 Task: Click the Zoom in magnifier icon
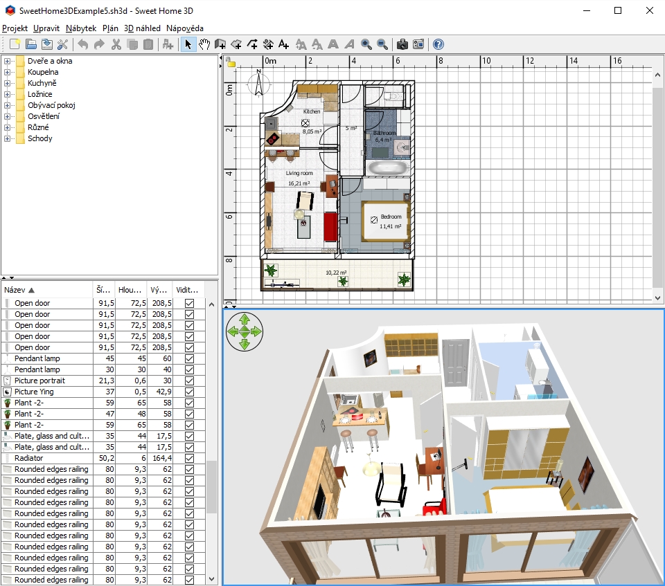click(366, 44)
